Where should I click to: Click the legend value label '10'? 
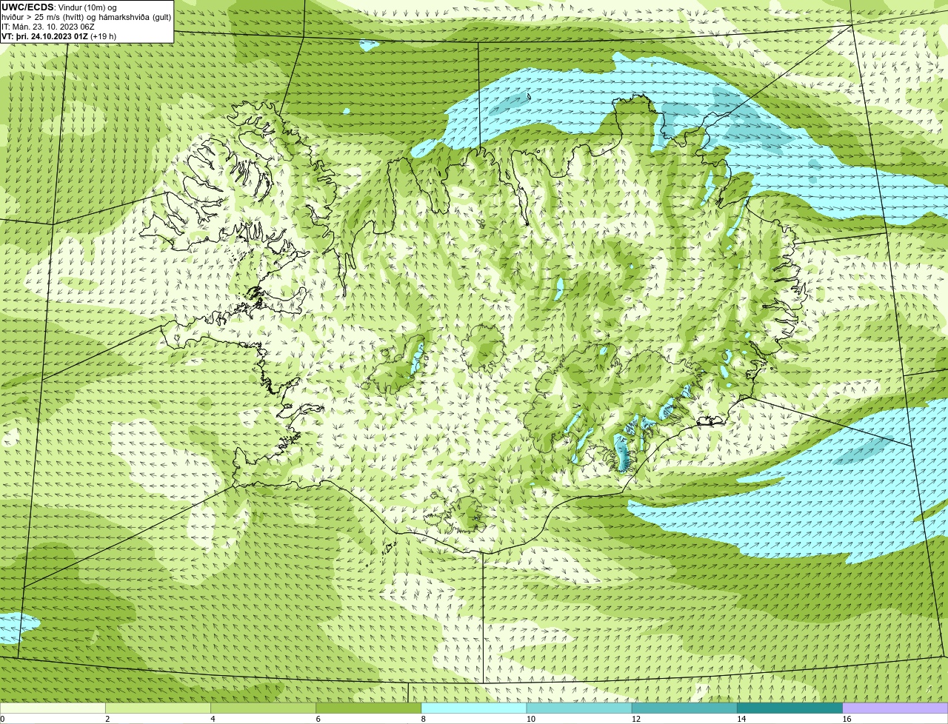[531, 719]
